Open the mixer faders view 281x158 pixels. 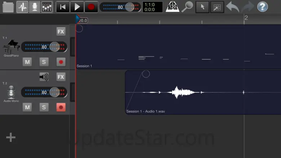[x=47, y=7]
